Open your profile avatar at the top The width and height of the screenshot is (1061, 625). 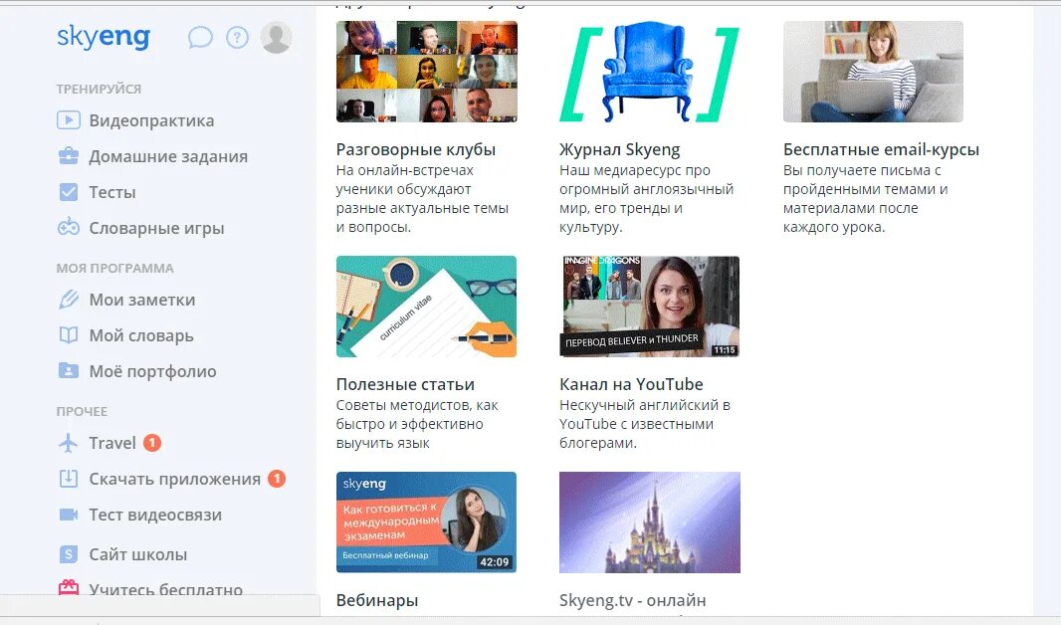click(x=276, y=36)
